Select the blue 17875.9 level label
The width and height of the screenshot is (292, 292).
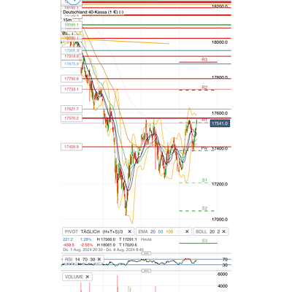coord(72,64)
